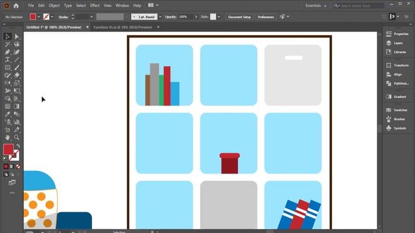Select the Direct Selection tool
415x233 pixels.
[x=17, y=36]
